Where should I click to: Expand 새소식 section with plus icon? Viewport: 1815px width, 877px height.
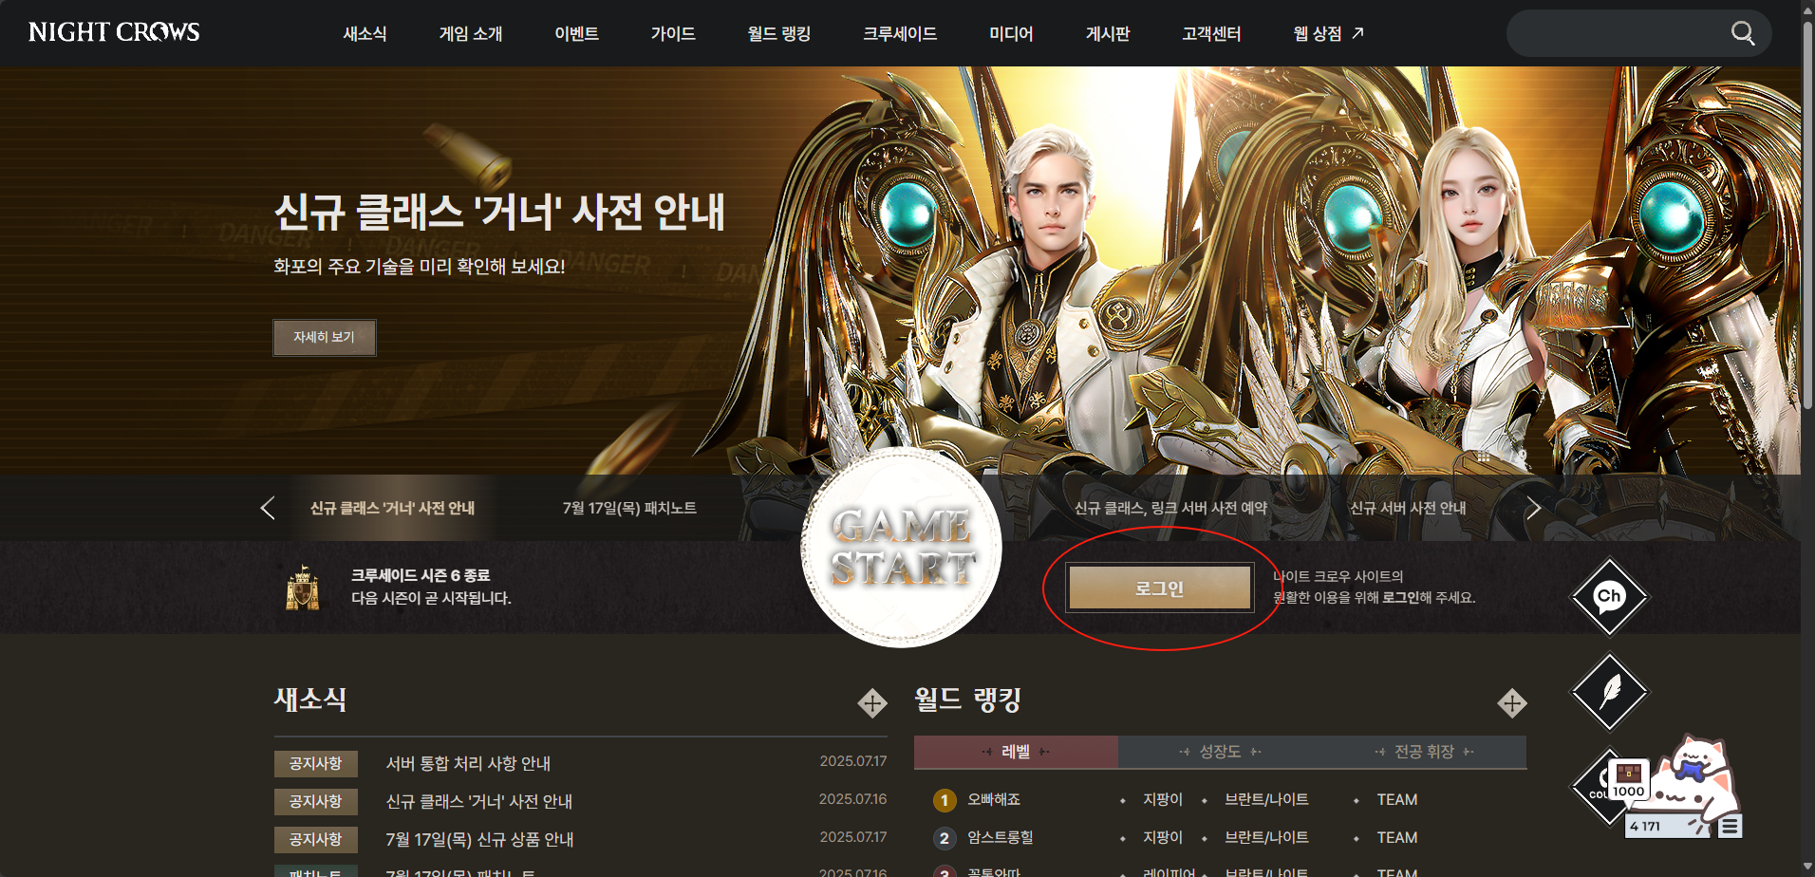(872, 703)
